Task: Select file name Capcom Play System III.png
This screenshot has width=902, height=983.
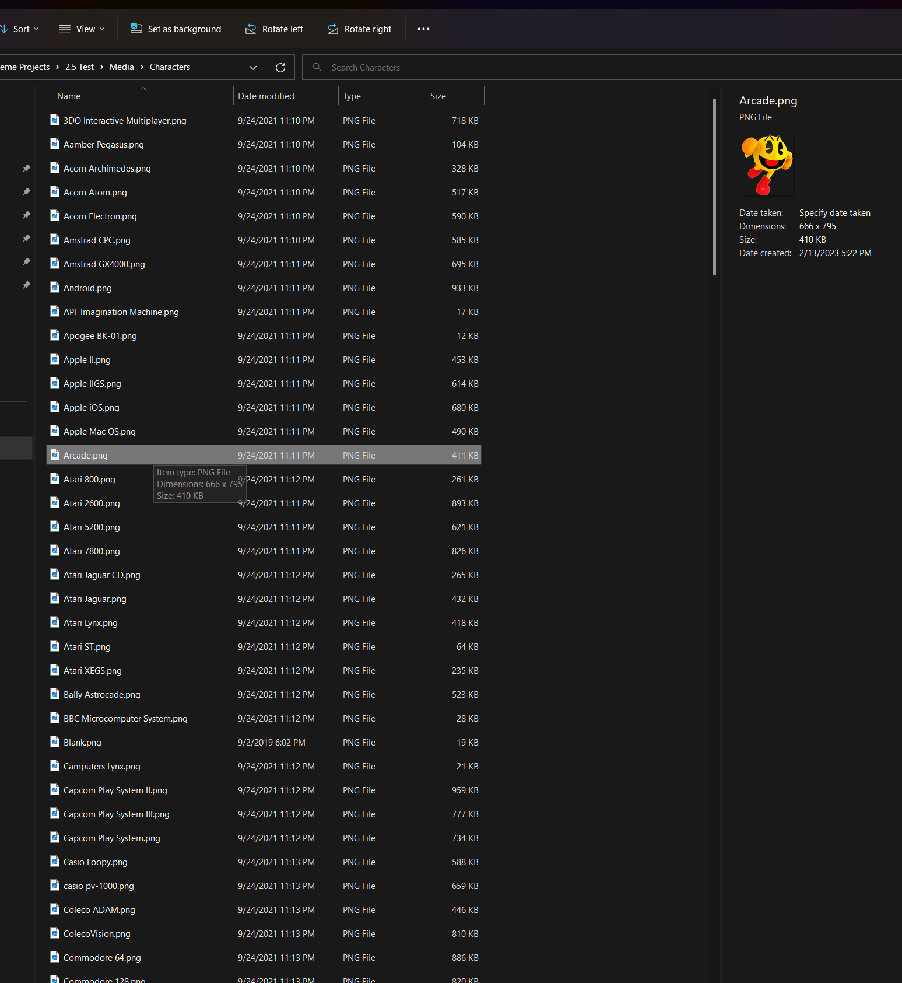Action: [x=117, y=814]
